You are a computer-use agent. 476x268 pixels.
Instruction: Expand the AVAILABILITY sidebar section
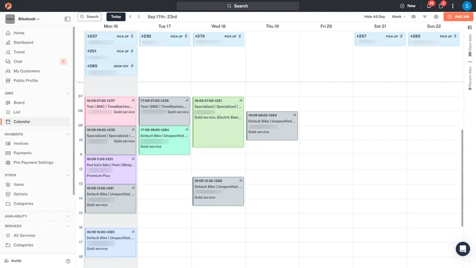pyautogui.click(x=68, y=216)
